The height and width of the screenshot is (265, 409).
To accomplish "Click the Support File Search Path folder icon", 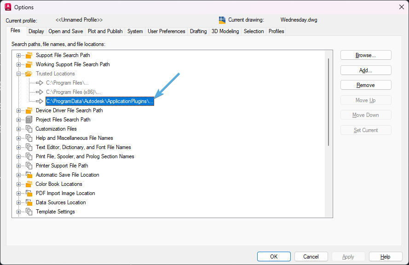I will point(29,55).
